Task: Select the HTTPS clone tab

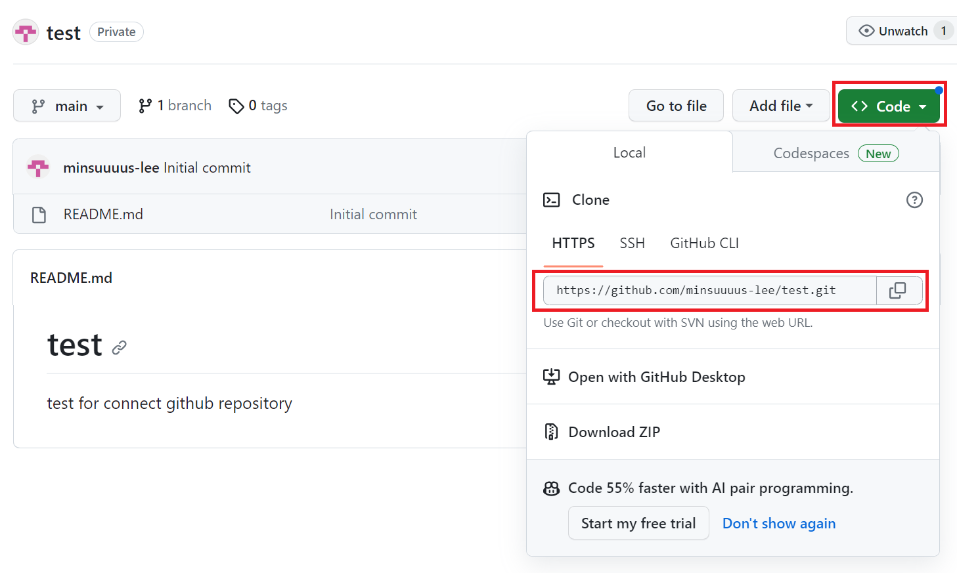Action: pyautogui.click(x=573, y=244)
